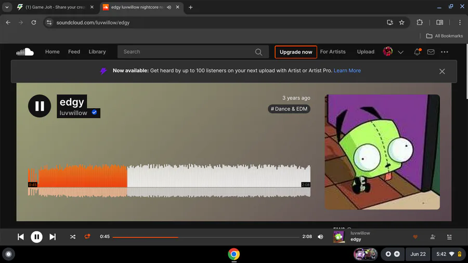Open the For Artists link
This screenshot has width=468, height=263.
[333, 51]
